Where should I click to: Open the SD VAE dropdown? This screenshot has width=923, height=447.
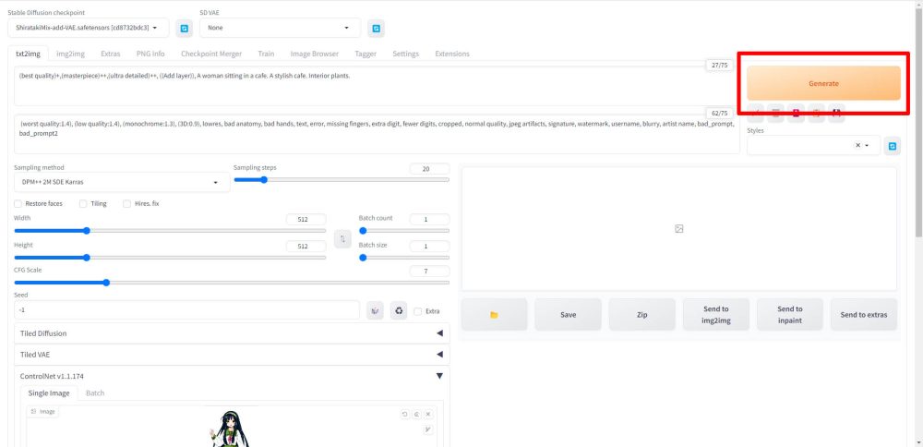280,28
